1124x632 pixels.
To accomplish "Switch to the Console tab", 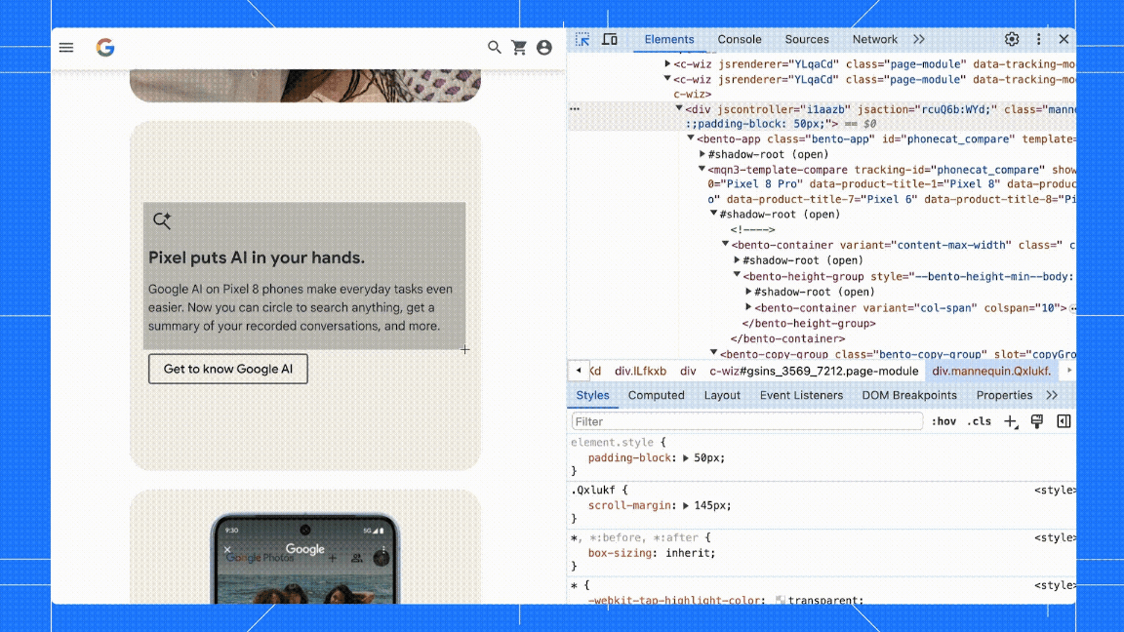I will 739,39.
